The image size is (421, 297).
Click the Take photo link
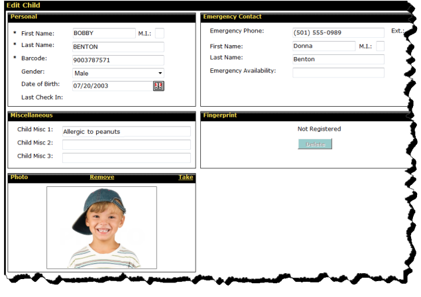tap(186, 177)
